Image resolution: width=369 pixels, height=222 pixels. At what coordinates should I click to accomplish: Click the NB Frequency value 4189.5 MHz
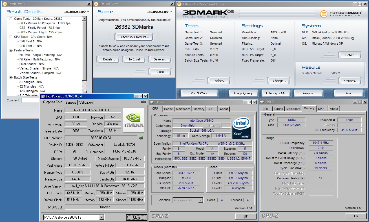350,130
